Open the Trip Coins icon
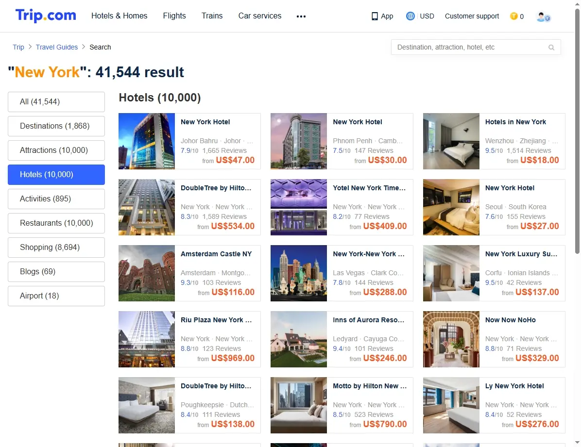581x447 pixels. click(x=513, y=16)
